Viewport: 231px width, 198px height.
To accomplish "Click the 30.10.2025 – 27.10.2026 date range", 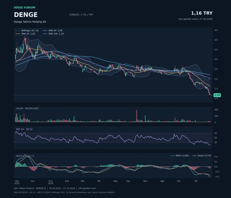I will [62, 188].
